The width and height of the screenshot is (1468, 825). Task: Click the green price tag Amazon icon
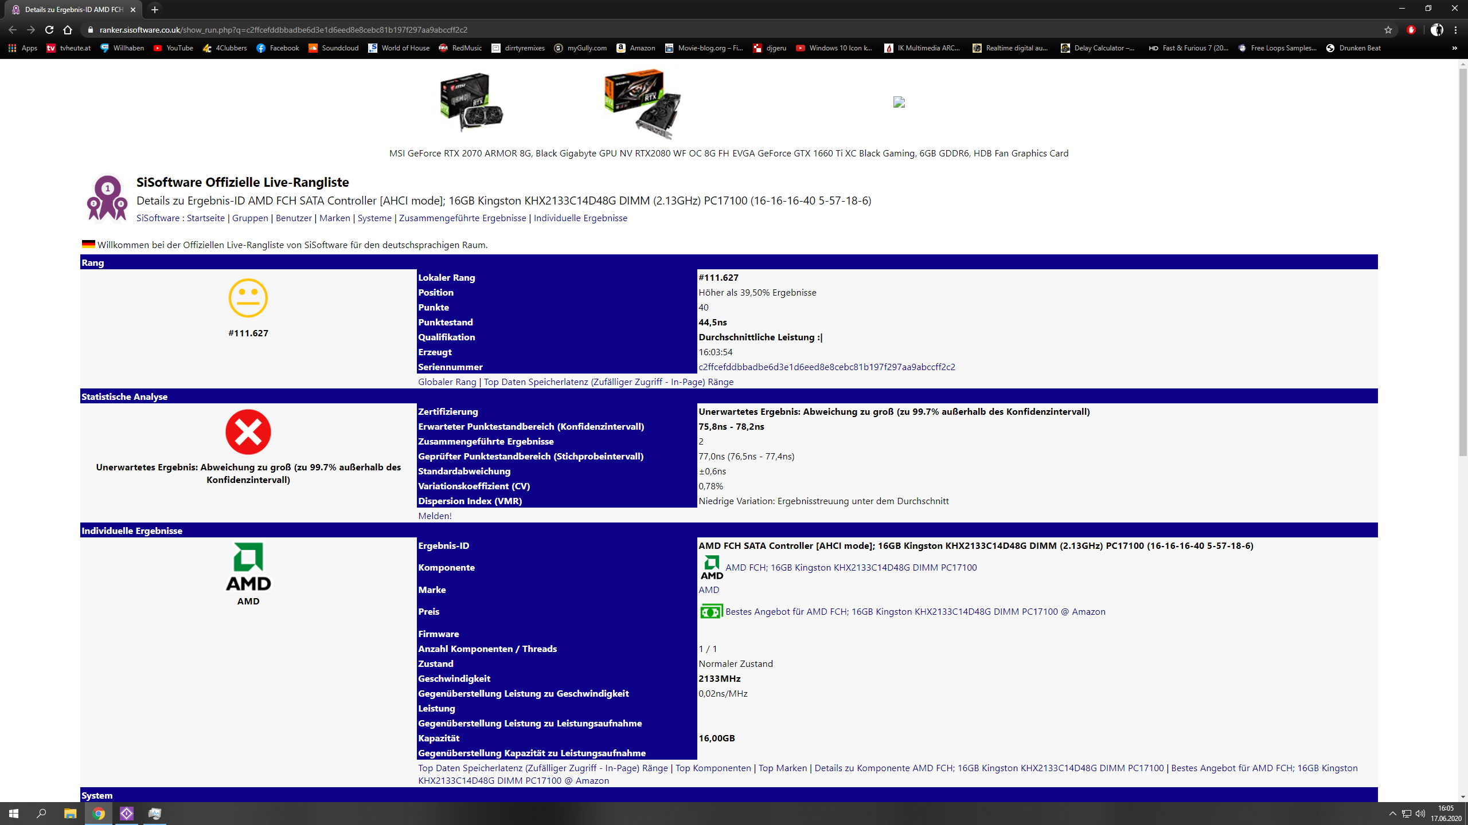(711, 611)
